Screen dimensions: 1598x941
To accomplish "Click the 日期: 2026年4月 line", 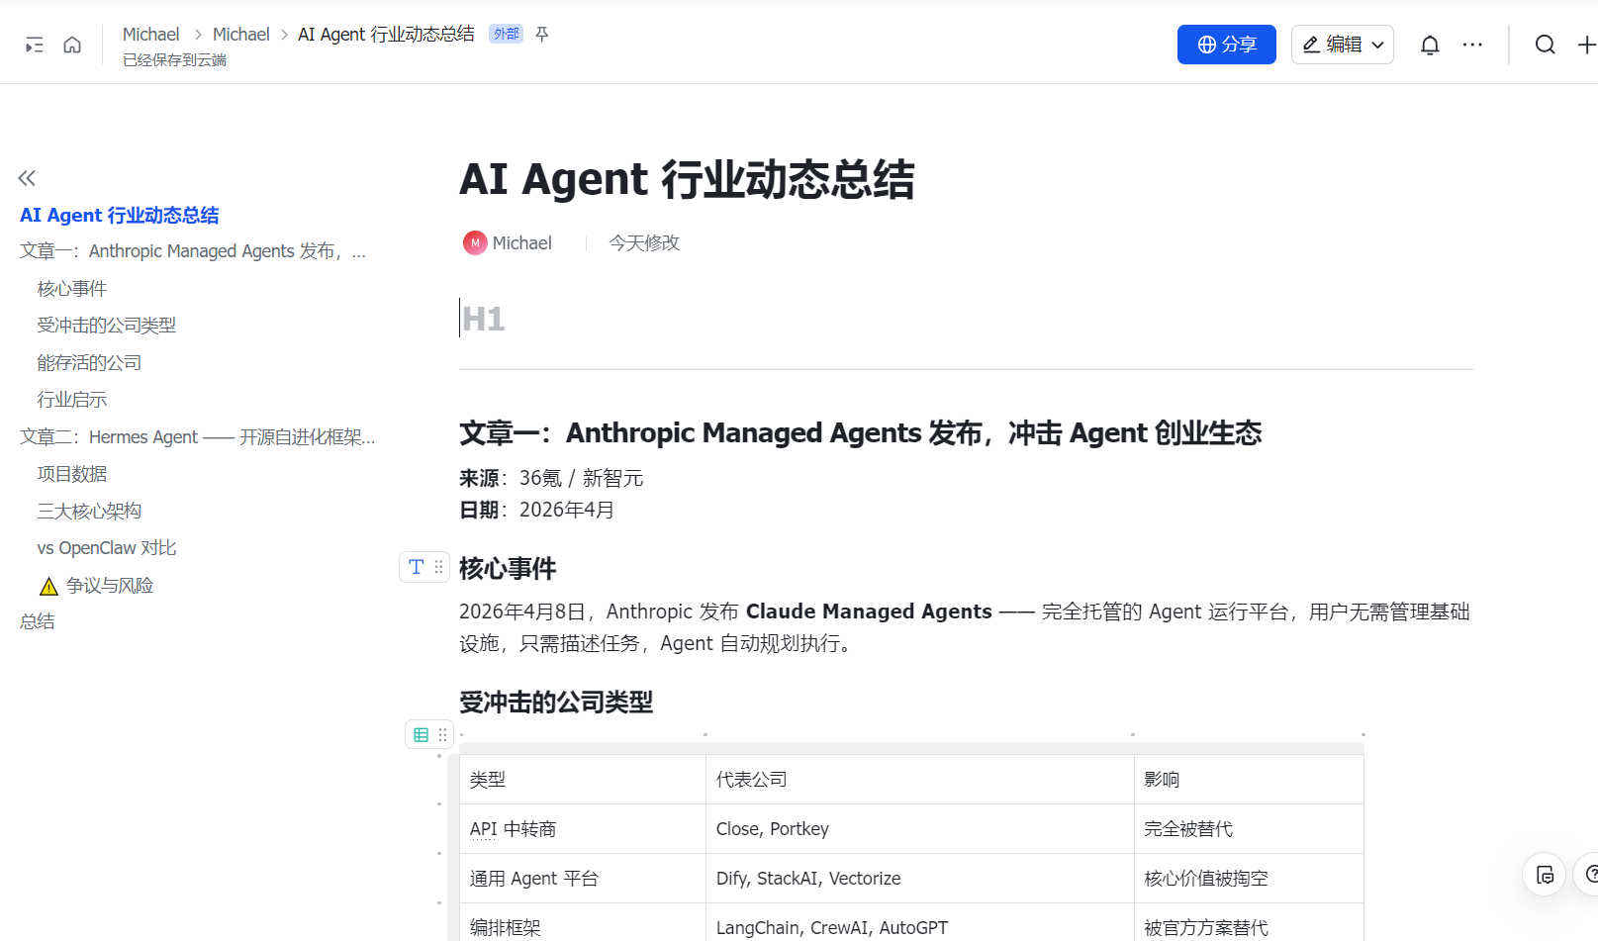I will (x=537, y=511).
